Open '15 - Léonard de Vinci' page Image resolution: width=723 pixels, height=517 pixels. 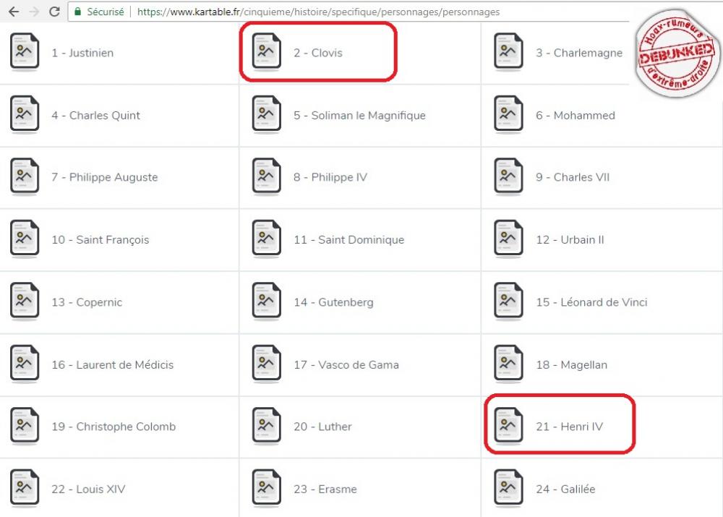pos(591,302)
